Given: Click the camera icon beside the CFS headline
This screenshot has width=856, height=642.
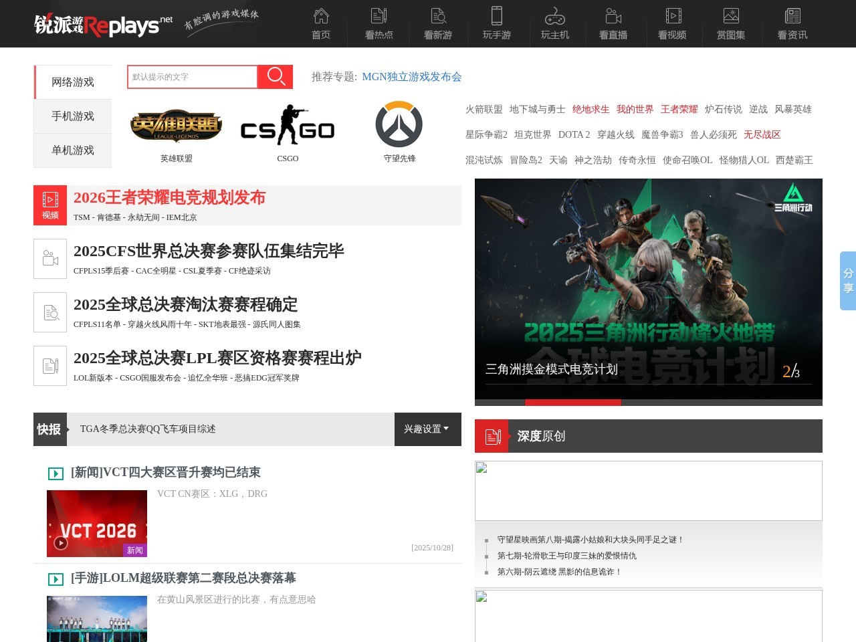Looking at the screenshot, I should [x=50, y=259].
